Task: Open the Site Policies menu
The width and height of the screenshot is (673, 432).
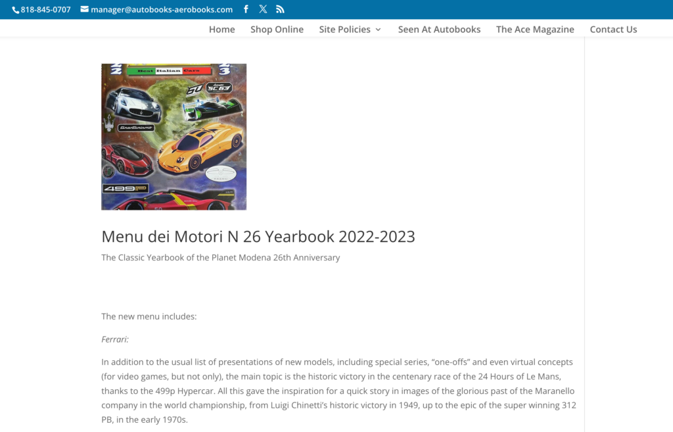Action: click(344, 29)
